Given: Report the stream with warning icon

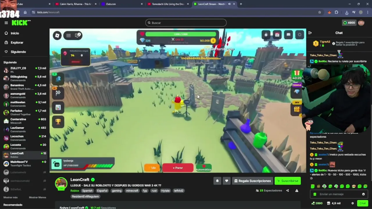Looking at the screenshot, I should click(297, 191).
